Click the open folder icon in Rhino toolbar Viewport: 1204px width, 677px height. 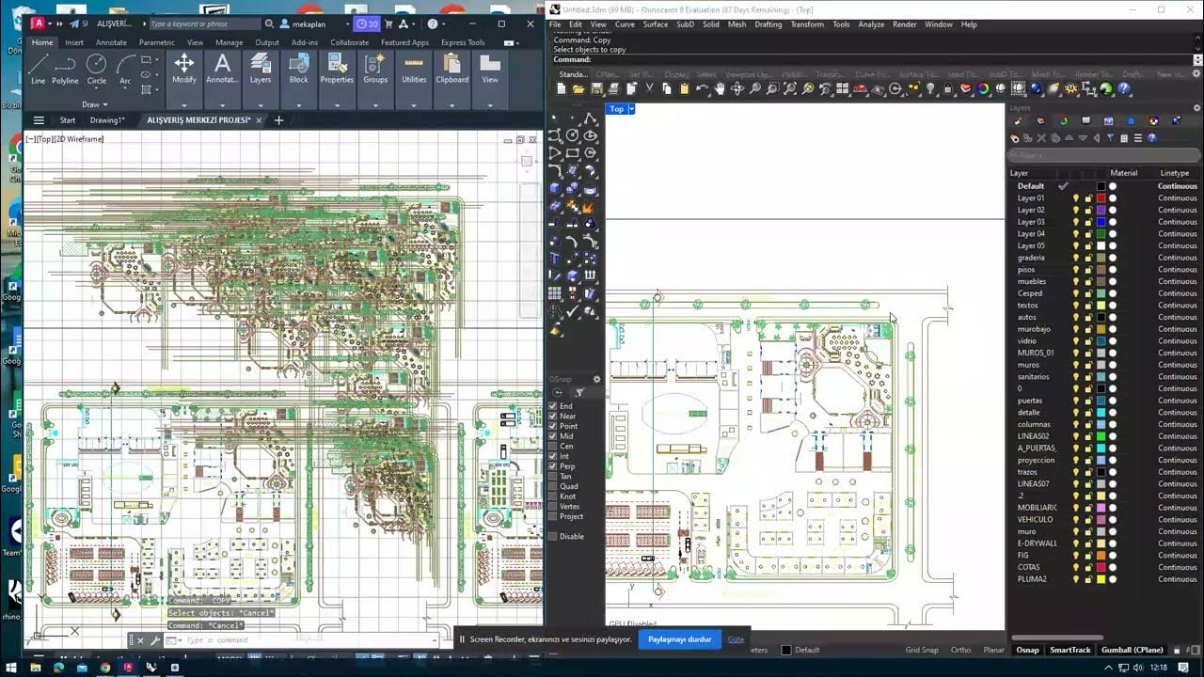(578, 88)
